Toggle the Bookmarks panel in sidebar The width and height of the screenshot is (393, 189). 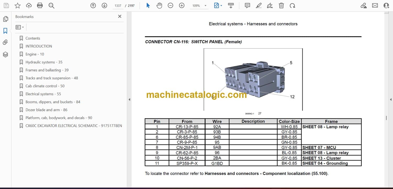6,31
